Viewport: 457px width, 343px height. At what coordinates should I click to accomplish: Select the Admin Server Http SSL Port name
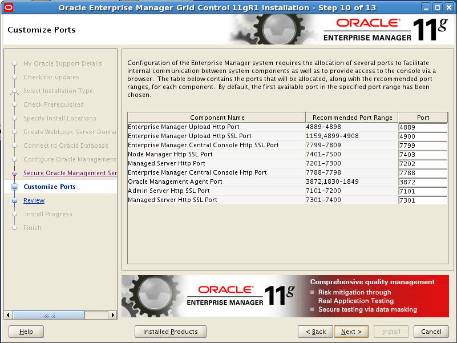(169, 191)
